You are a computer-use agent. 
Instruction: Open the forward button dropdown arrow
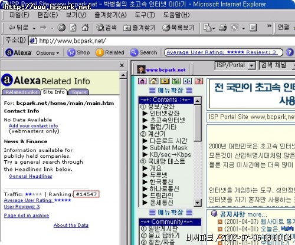[52, 28]
